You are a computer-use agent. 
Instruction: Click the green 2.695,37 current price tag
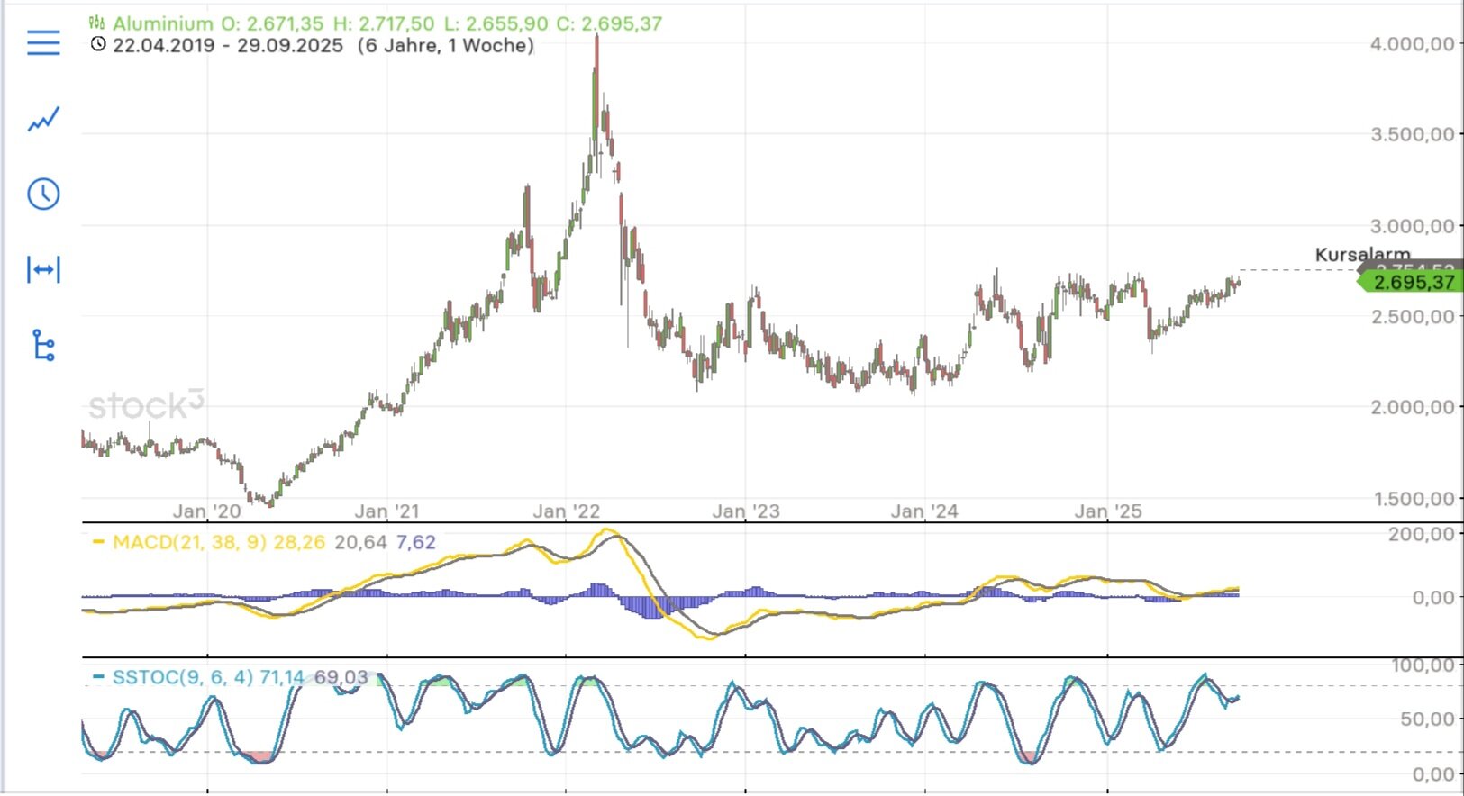pos(1412,283)
